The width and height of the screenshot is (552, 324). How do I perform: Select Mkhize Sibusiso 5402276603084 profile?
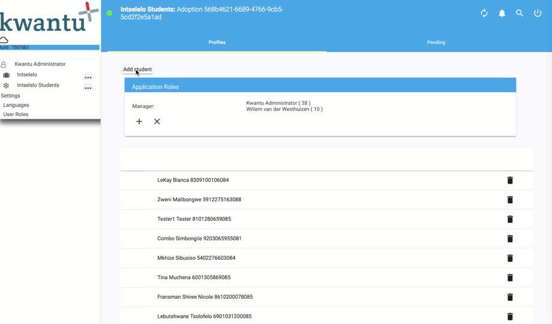tap(196, 258)
